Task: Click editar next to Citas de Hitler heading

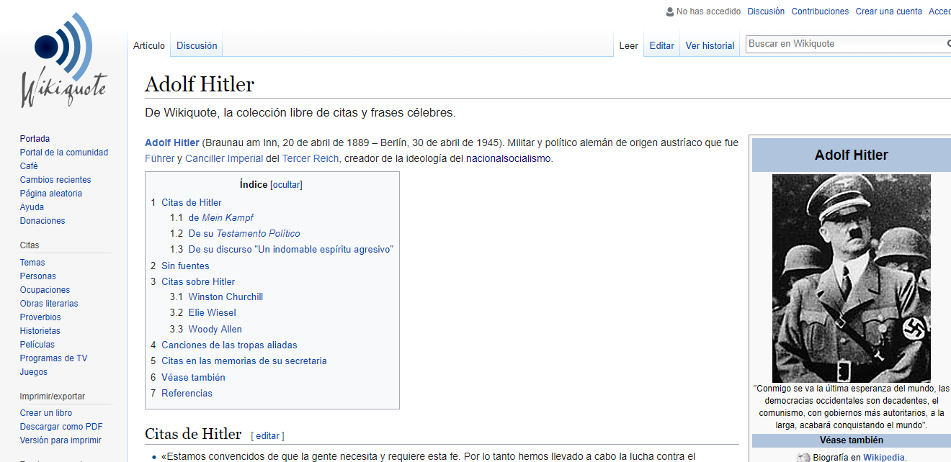Action: tap(267, 436)
